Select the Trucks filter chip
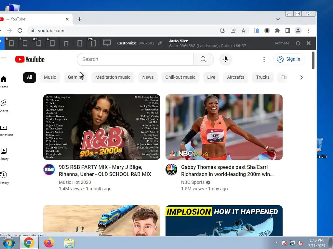 (x=263, y=77)
